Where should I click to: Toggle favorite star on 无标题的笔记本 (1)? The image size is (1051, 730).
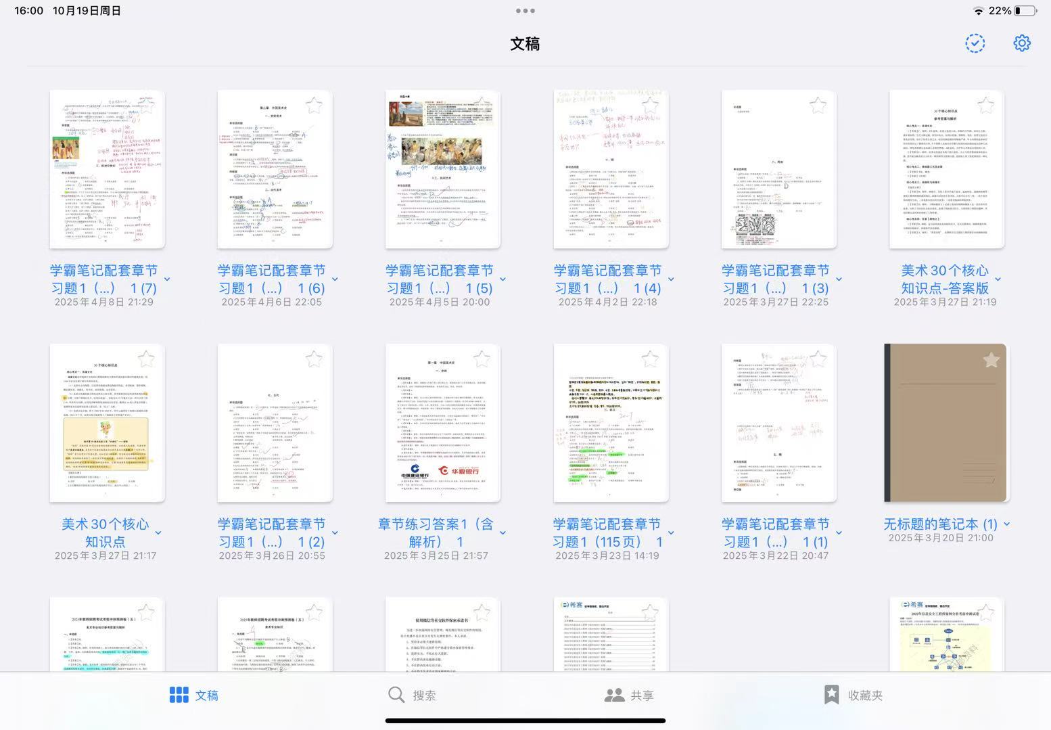click(991, 360)
